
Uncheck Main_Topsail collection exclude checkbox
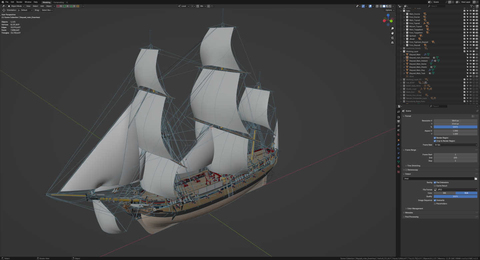pyautogui.click(x=464, y=20)
